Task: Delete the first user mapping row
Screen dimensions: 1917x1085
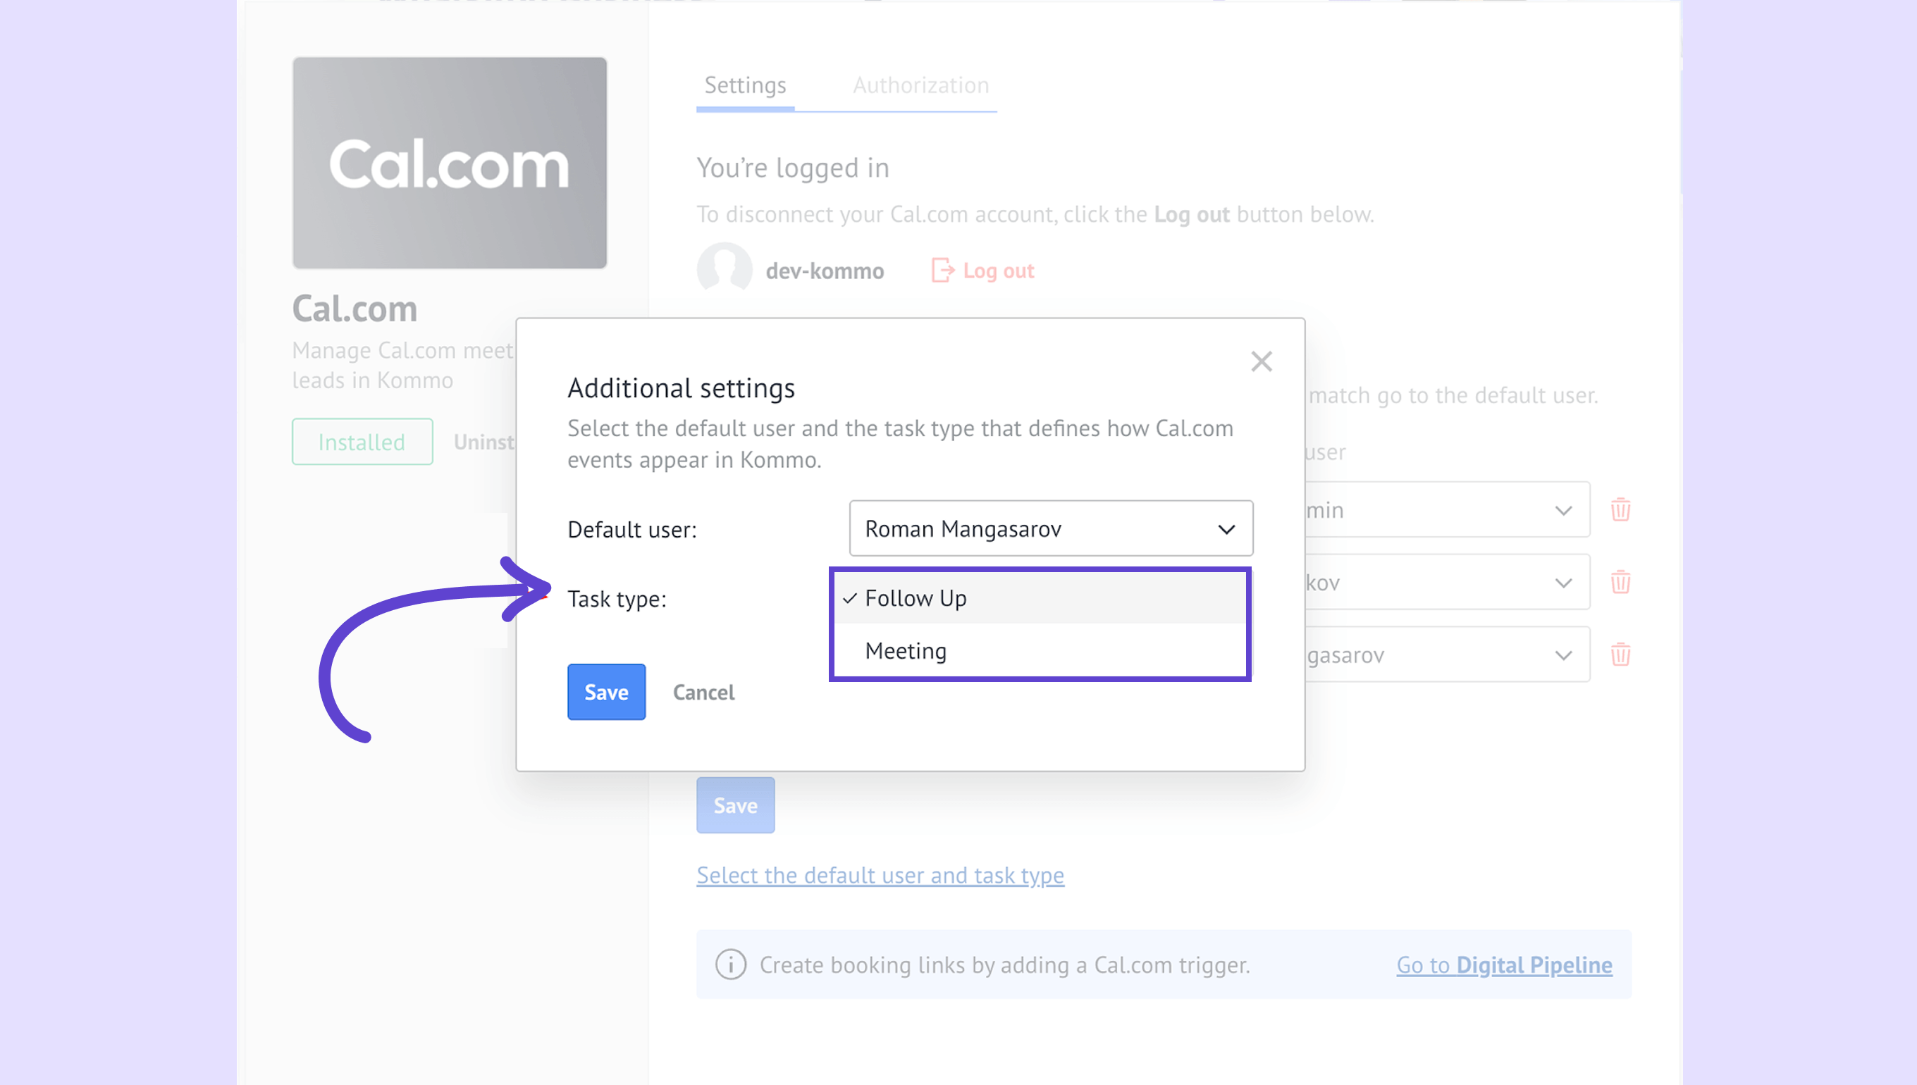Action: point(1620,509)
